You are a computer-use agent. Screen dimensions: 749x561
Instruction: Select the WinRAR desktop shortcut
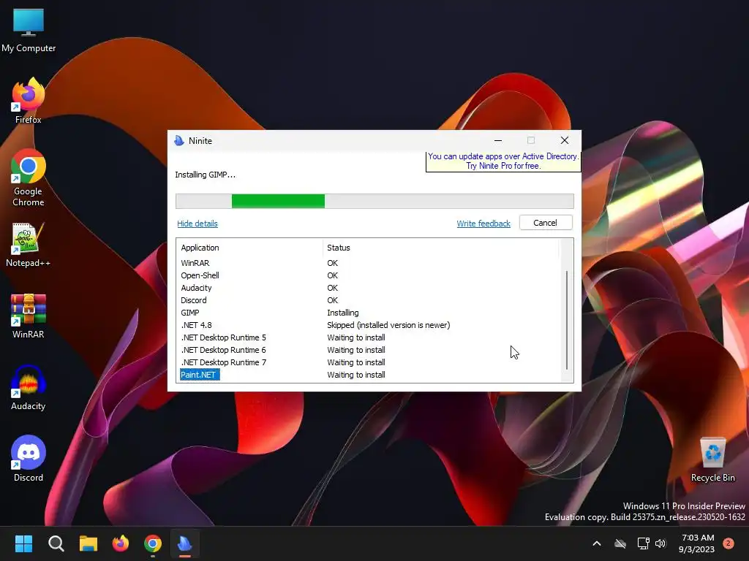click(29, 316)
